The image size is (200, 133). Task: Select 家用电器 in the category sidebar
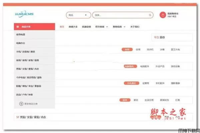(21, 34)
